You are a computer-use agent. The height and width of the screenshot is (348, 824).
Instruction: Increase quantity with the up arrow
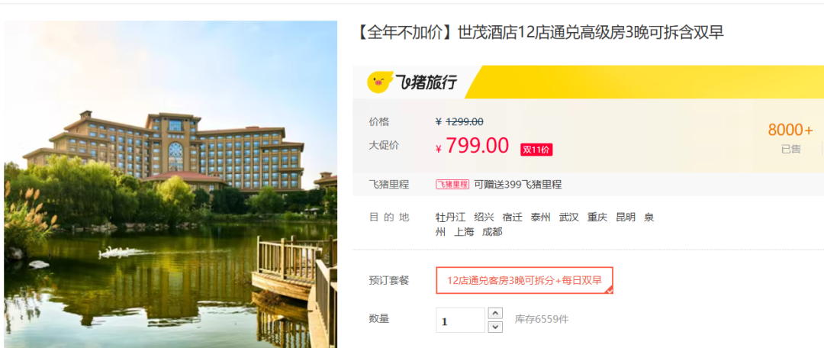coord(495,314)
